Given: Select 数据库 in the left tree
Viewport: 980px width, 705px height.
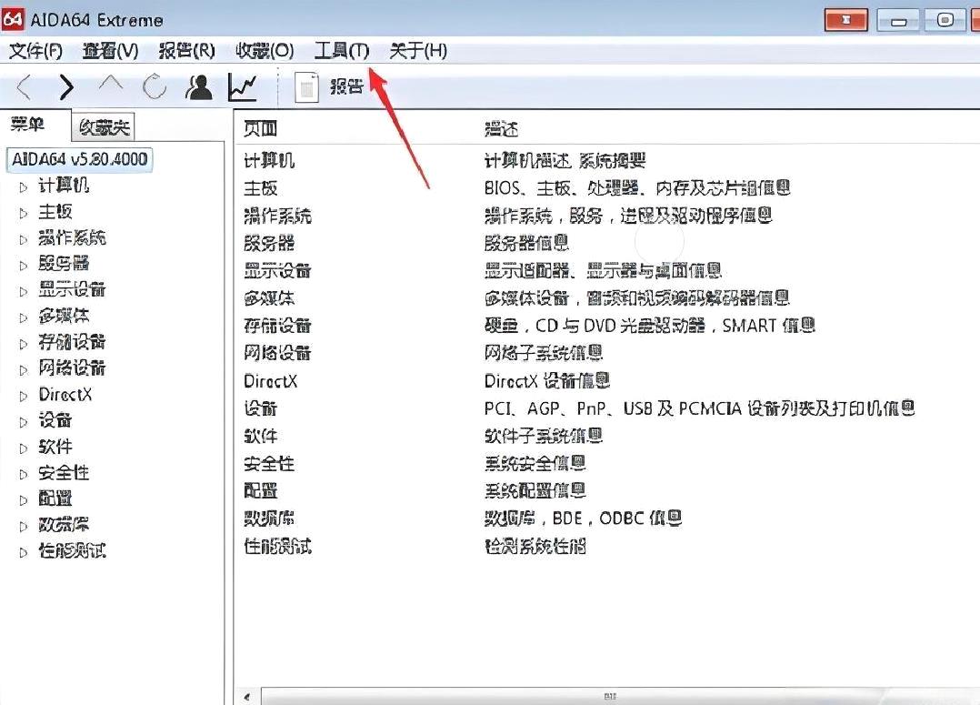Looking at the screenshot, I should point(64,524).
